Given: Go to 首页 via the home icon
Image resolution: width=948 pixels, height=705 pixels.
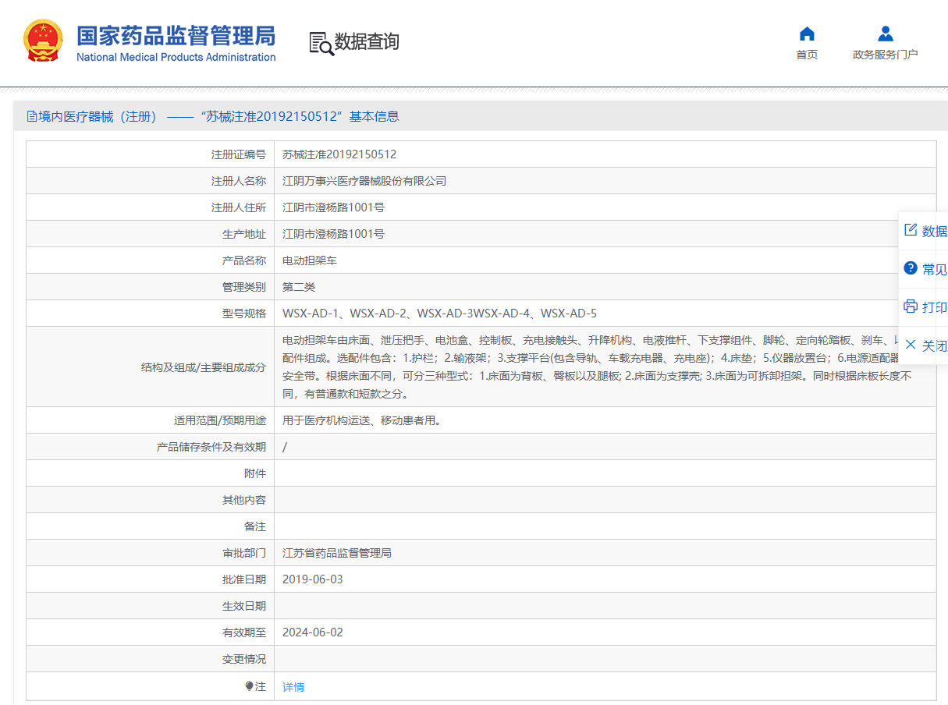Looking at the screenshot, I should click(x=807, y=34).
